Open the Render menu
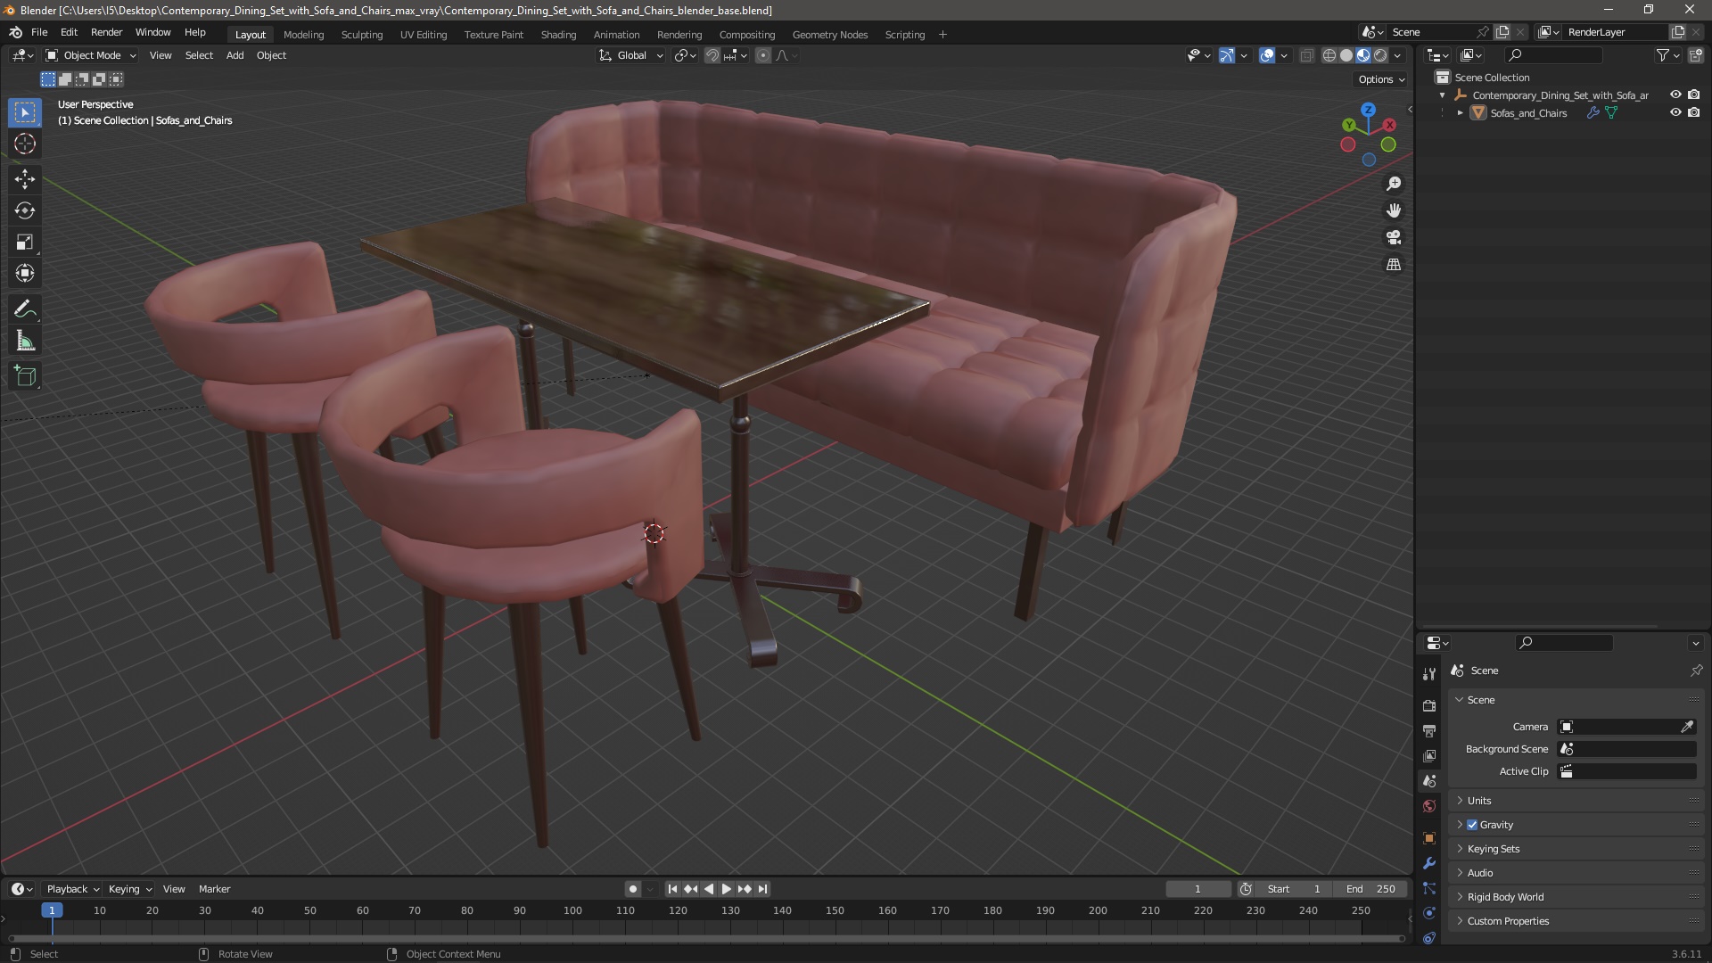Image resolution: width=1712 pixels, height=963 pixels. point(106,32)
